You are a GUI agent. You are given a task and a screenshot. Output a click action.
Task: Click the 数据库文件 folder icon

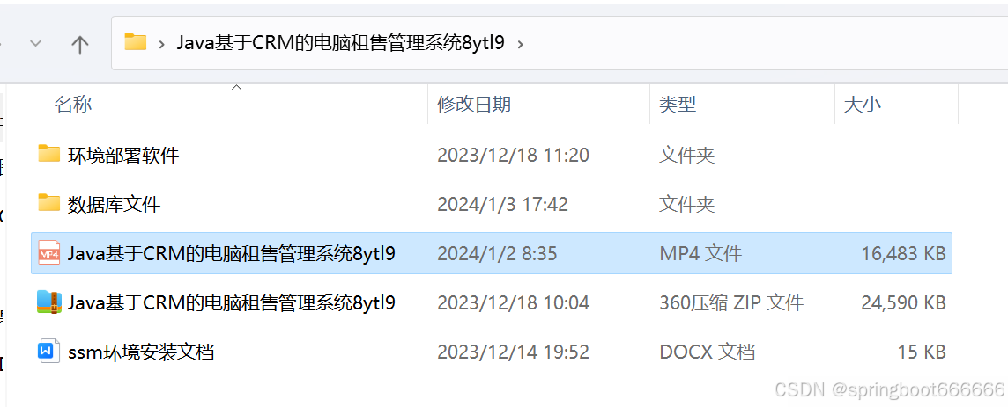coord(48,203)
